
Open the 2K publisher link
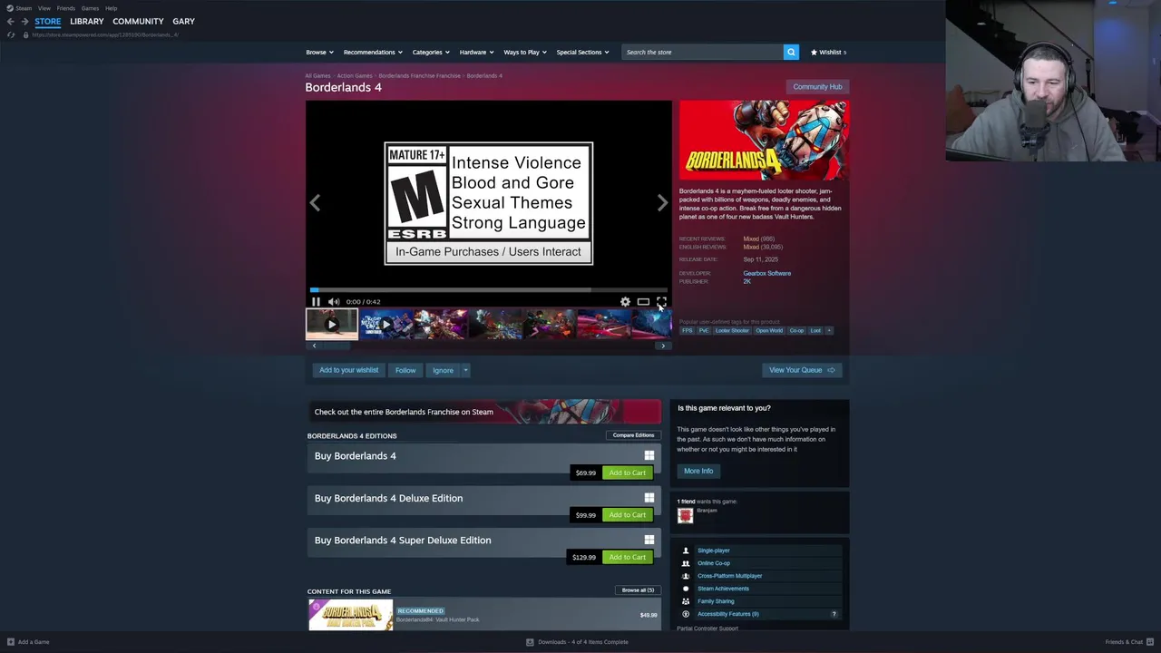[746, 281]
